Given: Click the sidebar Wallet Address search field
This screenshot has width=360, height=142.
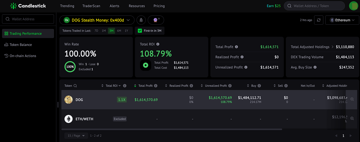Looking at the screenshot, I should click(28, 19).
